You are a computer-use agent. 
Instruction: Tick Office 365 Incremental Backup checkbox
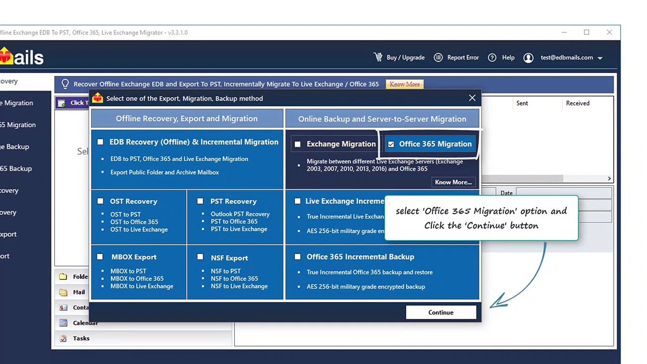(x=298, y=257)
